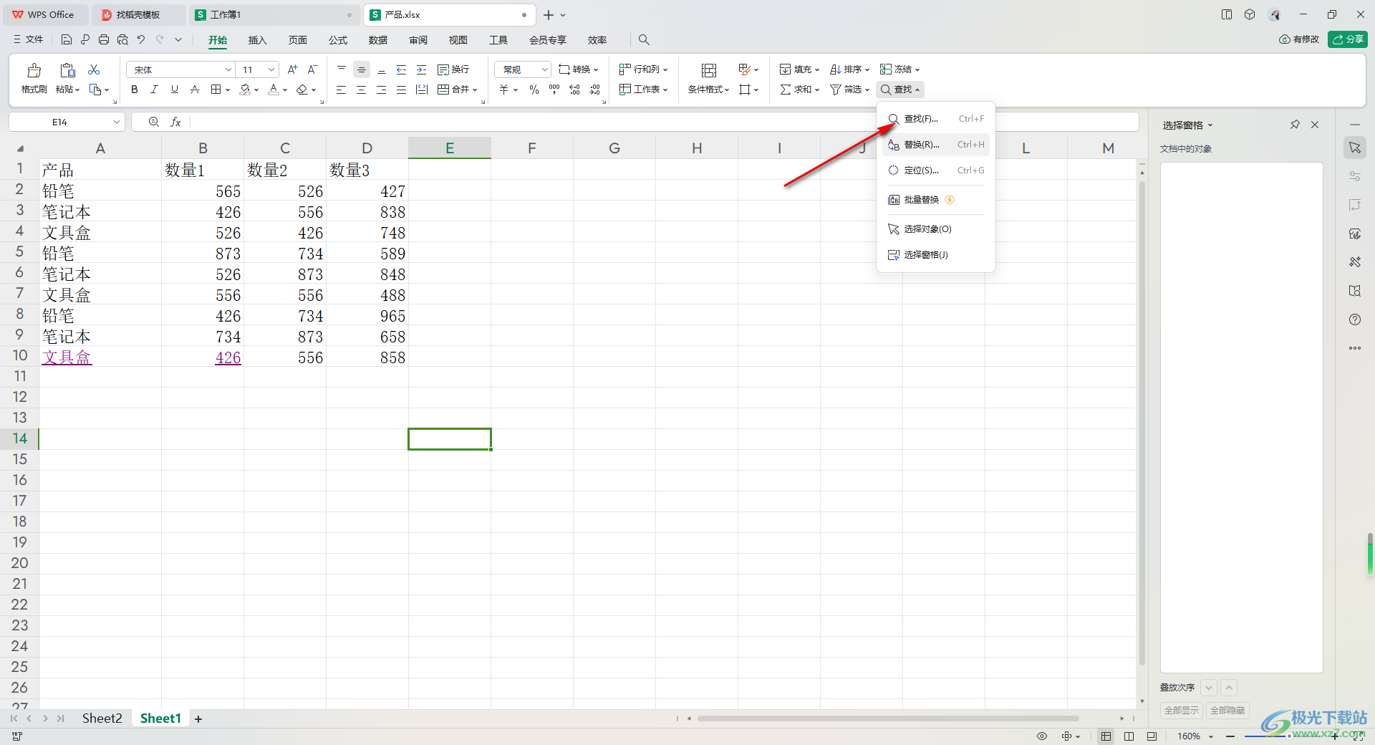Expand the Name Box dropdown E14

(116, 122)
